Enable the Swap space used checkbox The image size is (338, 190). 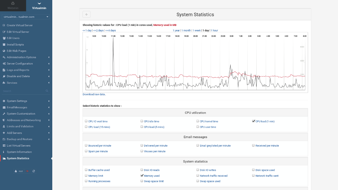click(x=198, y=181)
